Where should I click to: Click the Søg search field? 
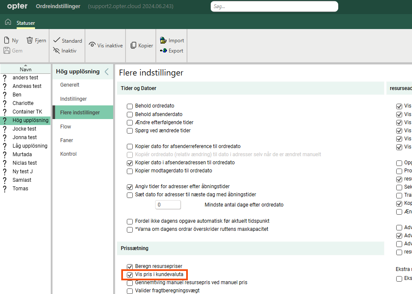pyautogui.click(x=274, y=6)
